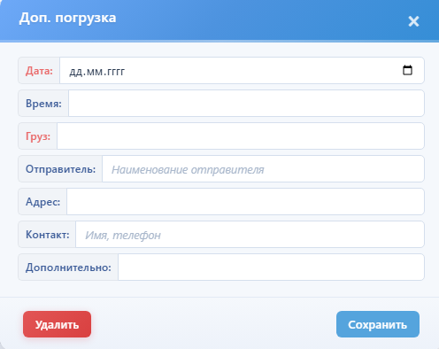This screenshot has width=439, height=349.
Task: Click the Дополнительно: label
Action: coord(68,268)
